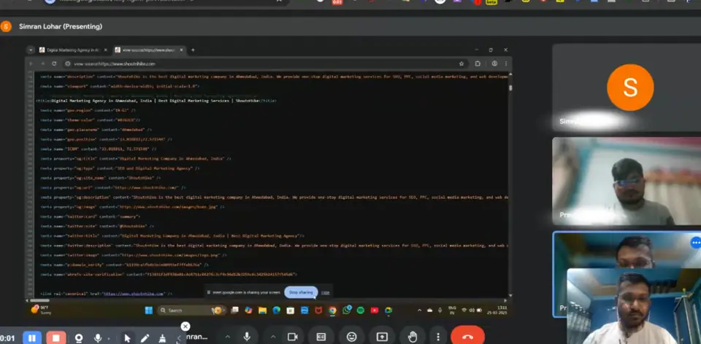
Task: Open File Explorer from the taskbar
Action: coord(262,310)
